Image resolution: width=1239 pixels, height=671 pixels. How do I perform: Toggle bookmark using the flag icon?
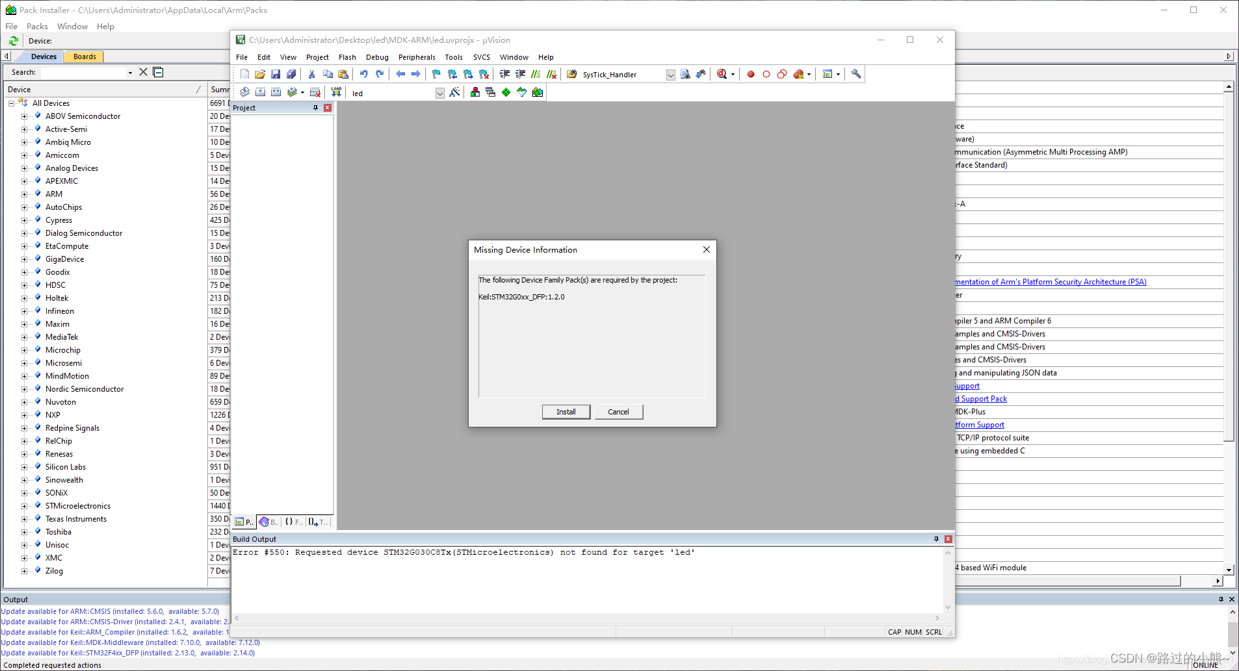click(x=437, y=74)
